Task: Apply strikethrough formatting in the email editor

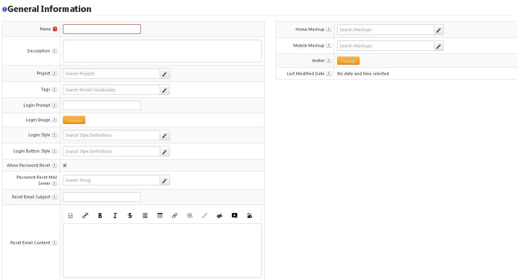Action: (x=130, y=216)
